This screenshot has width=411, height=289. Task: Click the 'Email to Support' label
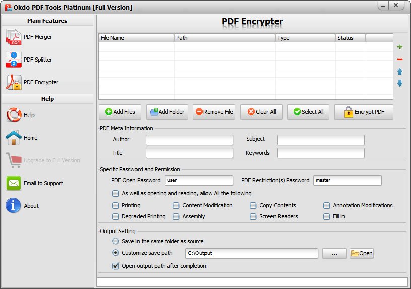[x=43, y=183]
